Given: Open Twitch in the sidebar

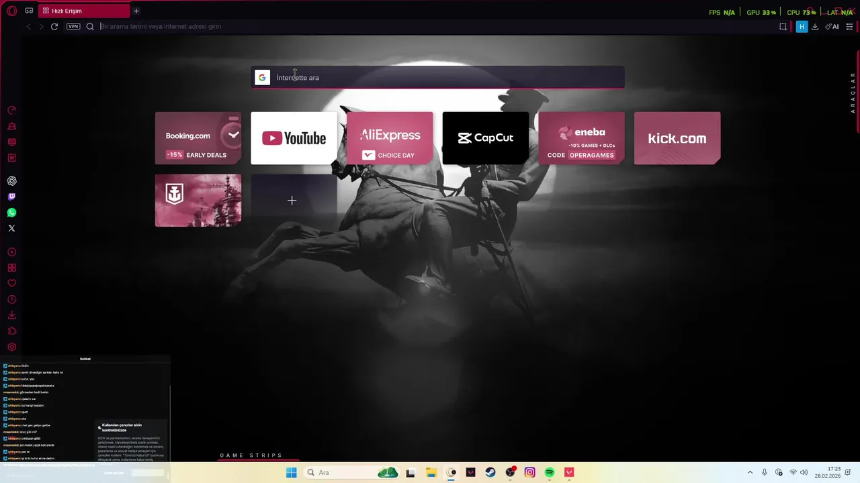Looking at the screenshot, I should pyautogui.click(x=11, y=197).
